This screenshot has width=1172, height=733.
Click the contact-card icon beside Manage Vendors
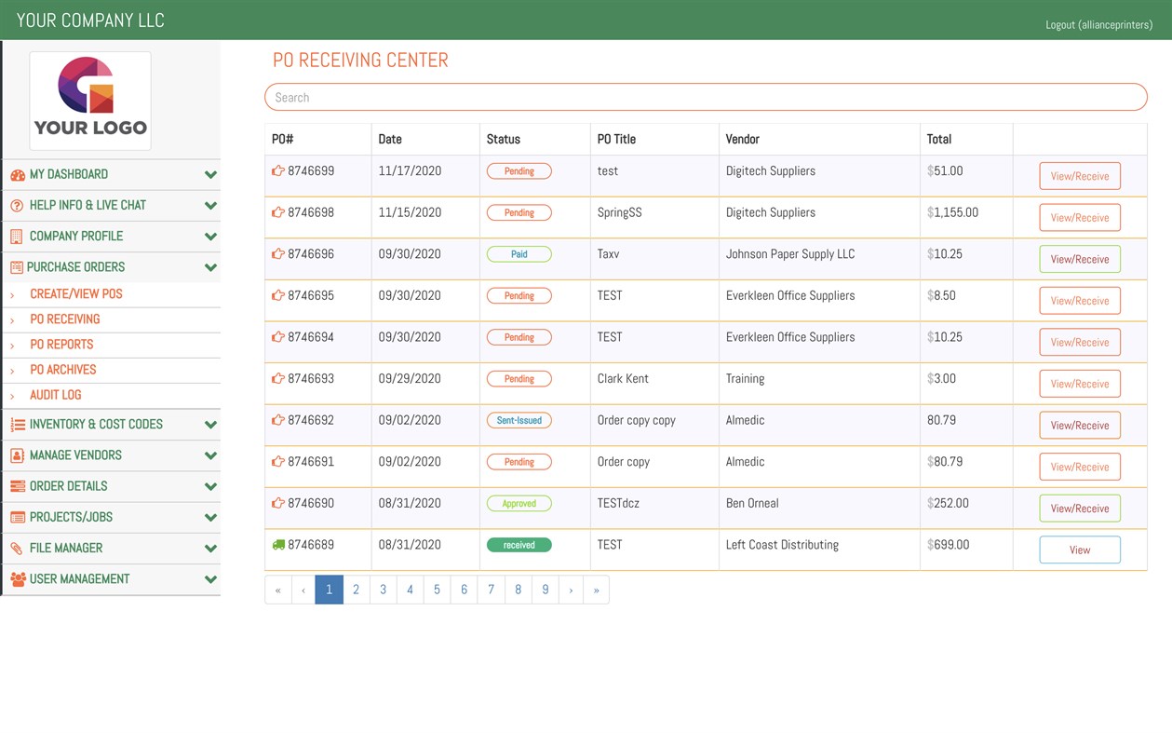(x=17, y=455)
